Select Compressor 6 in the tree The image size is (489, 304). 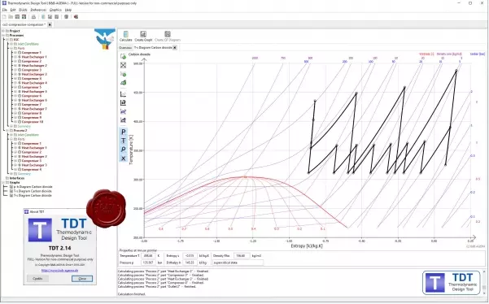click(31, 96)
